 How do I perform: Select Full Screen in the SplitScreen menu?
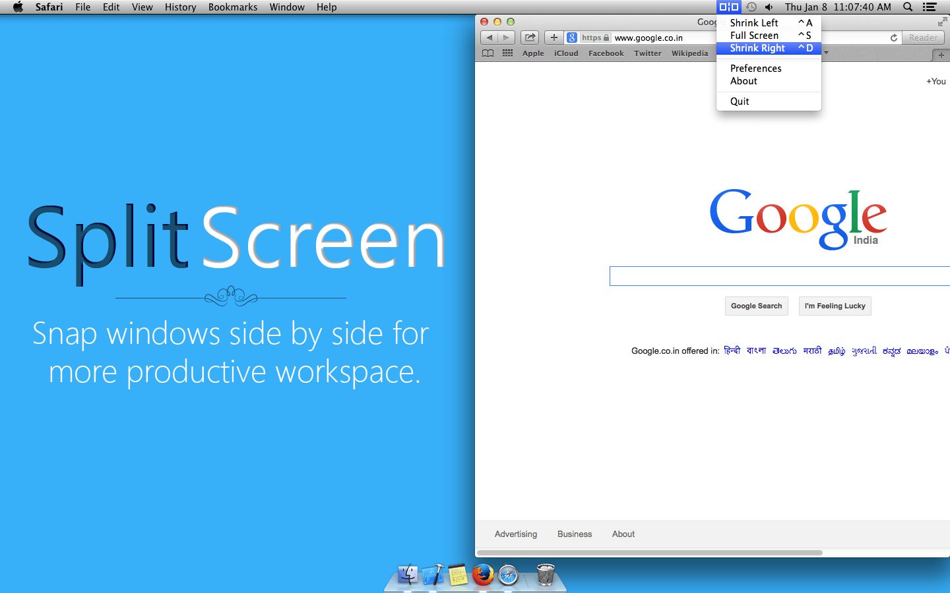[x=753, y=35]
